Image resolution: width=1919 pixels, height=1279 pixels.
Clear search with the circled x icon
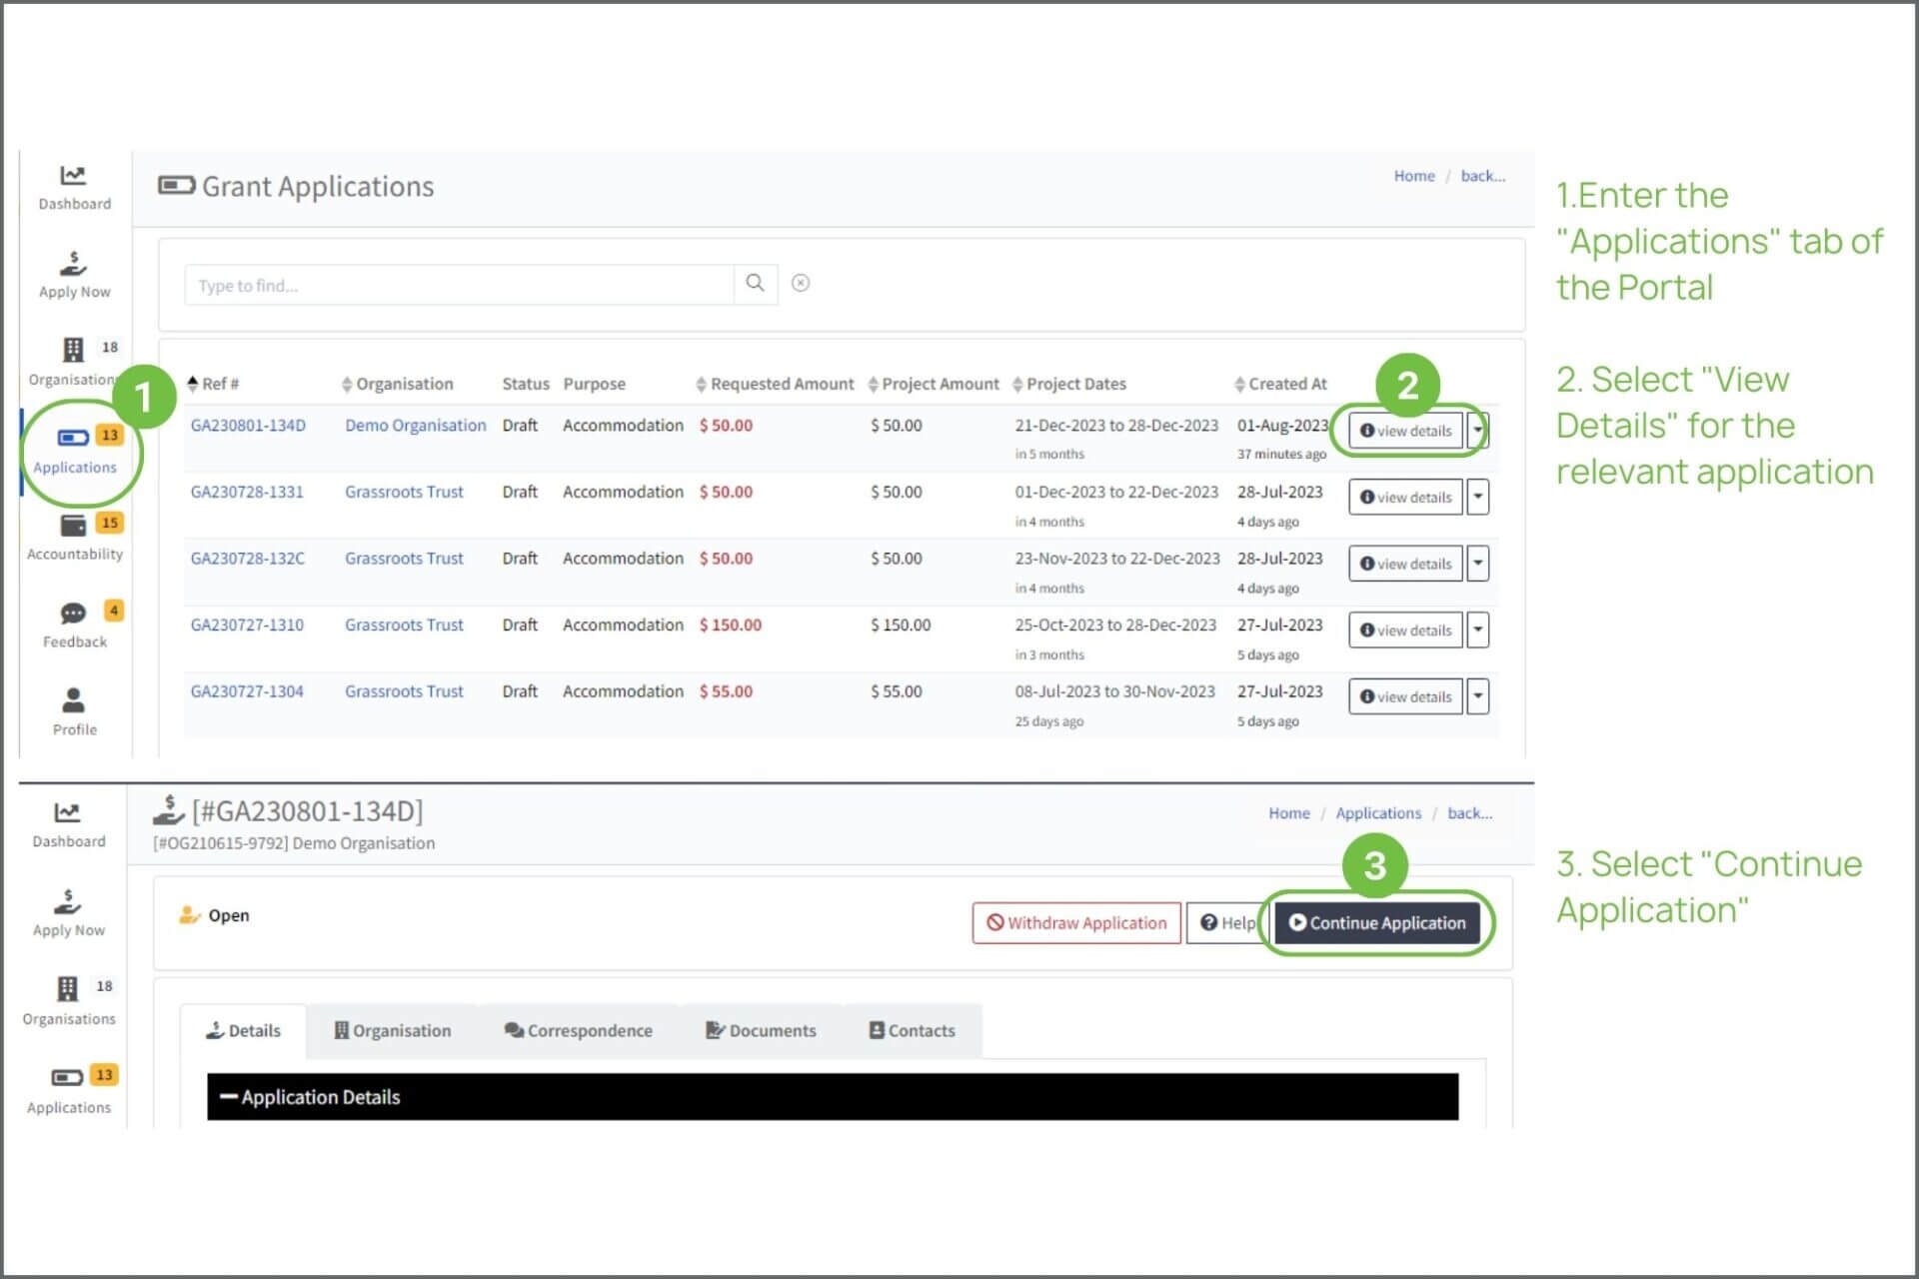click(801, 283)
